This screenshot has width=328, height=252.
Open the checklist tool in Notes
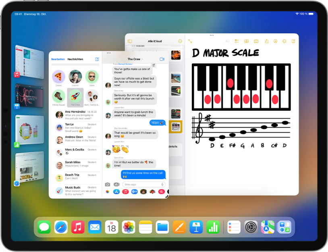237,42
